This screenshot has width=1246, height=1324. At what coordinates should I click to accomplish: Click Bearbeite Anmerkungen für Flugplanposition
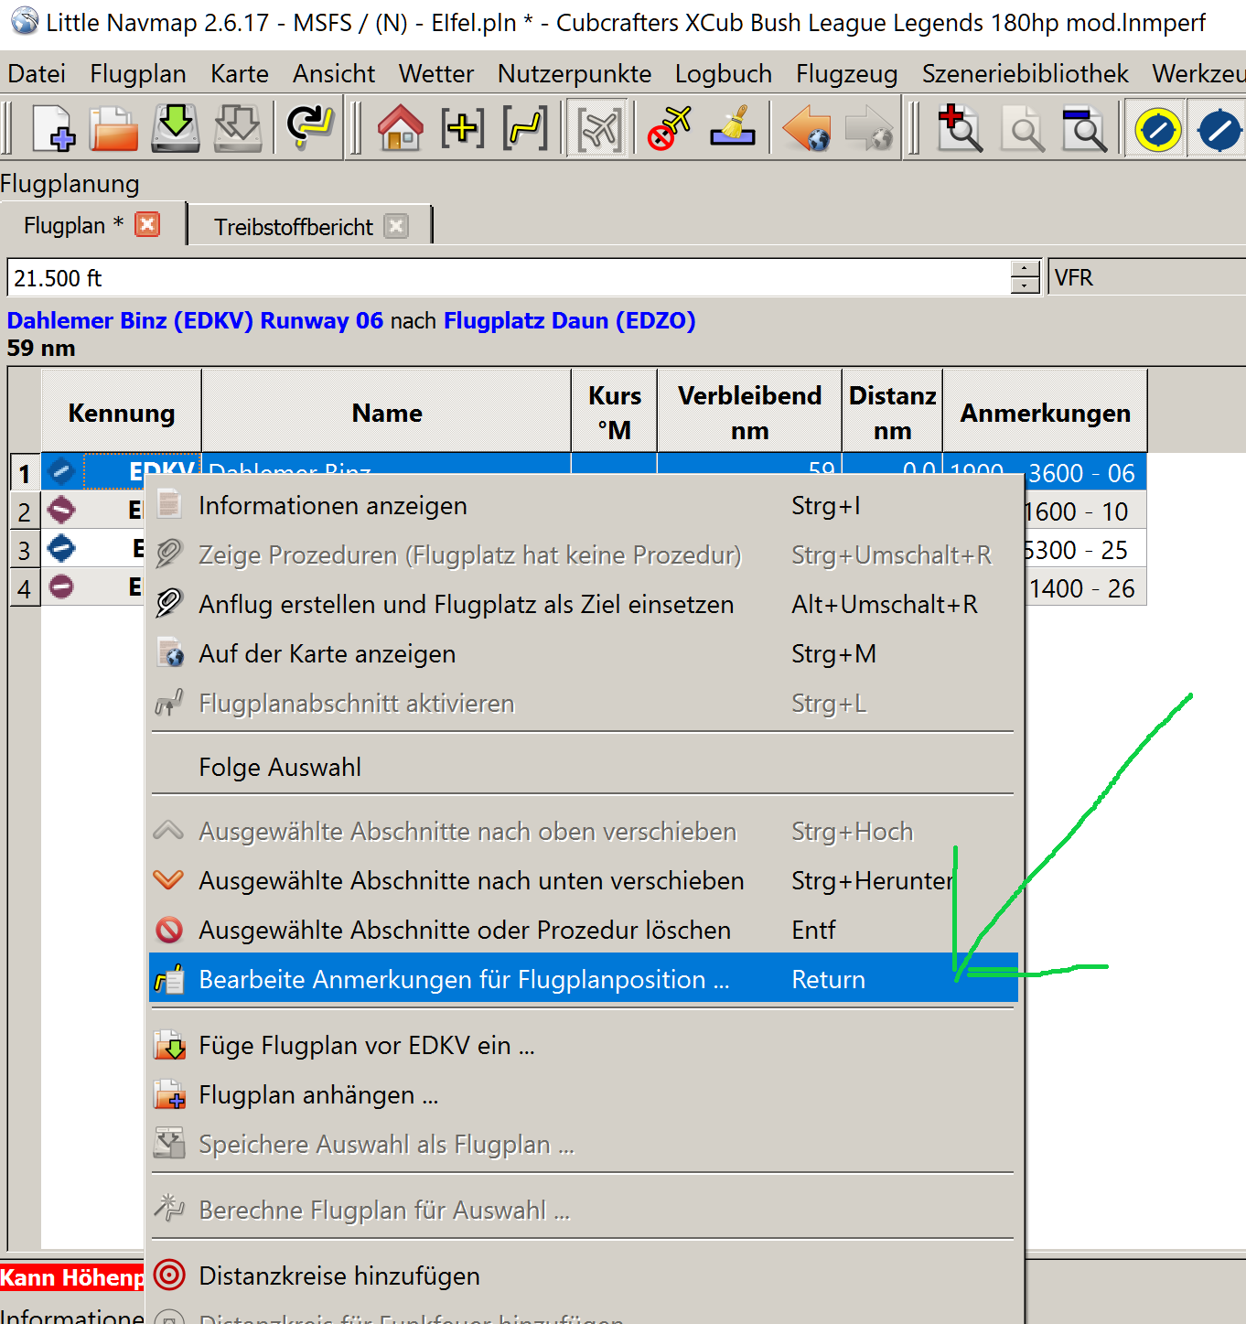click(x=584, y=978)
